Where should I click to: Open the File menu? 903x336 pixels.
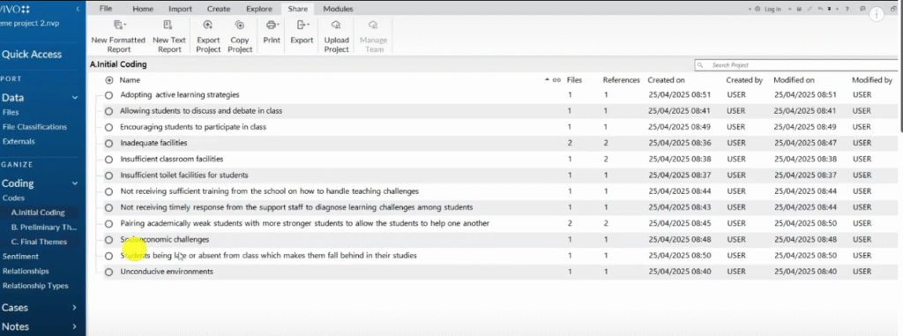coord(106,9)
